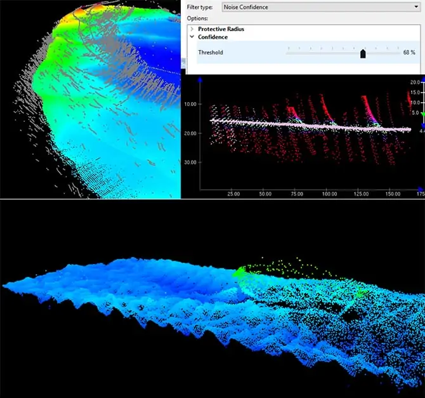The height and width of the screenshot is (398, 425).
Task: Click the 20.0 scale label at right
Action: tap(415, 83)
